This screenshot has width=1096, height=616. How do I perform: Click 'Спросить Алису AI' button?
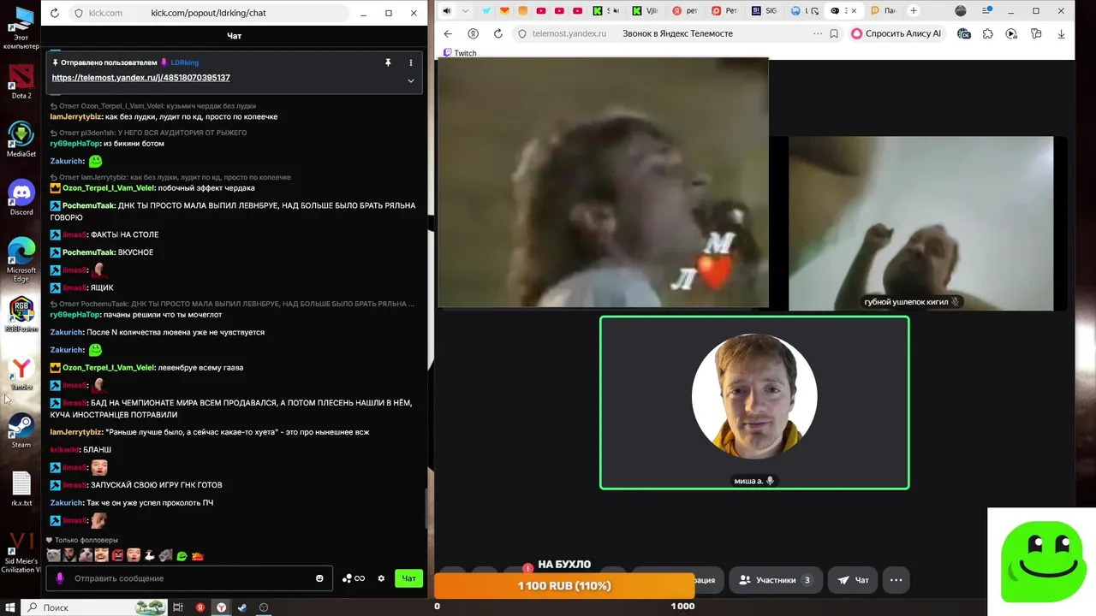tap(896, 33)
